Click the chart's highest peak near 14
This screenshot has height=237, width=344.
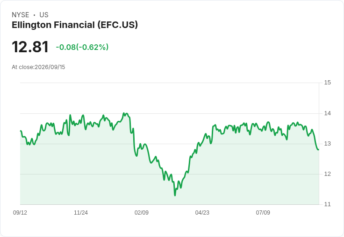(x=124, y=113)
